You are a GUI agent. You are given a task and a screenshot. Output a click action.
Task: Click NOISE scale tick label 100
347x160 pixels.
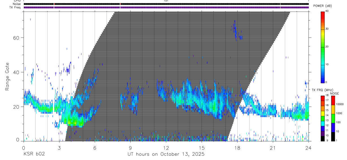click(338, 122)
